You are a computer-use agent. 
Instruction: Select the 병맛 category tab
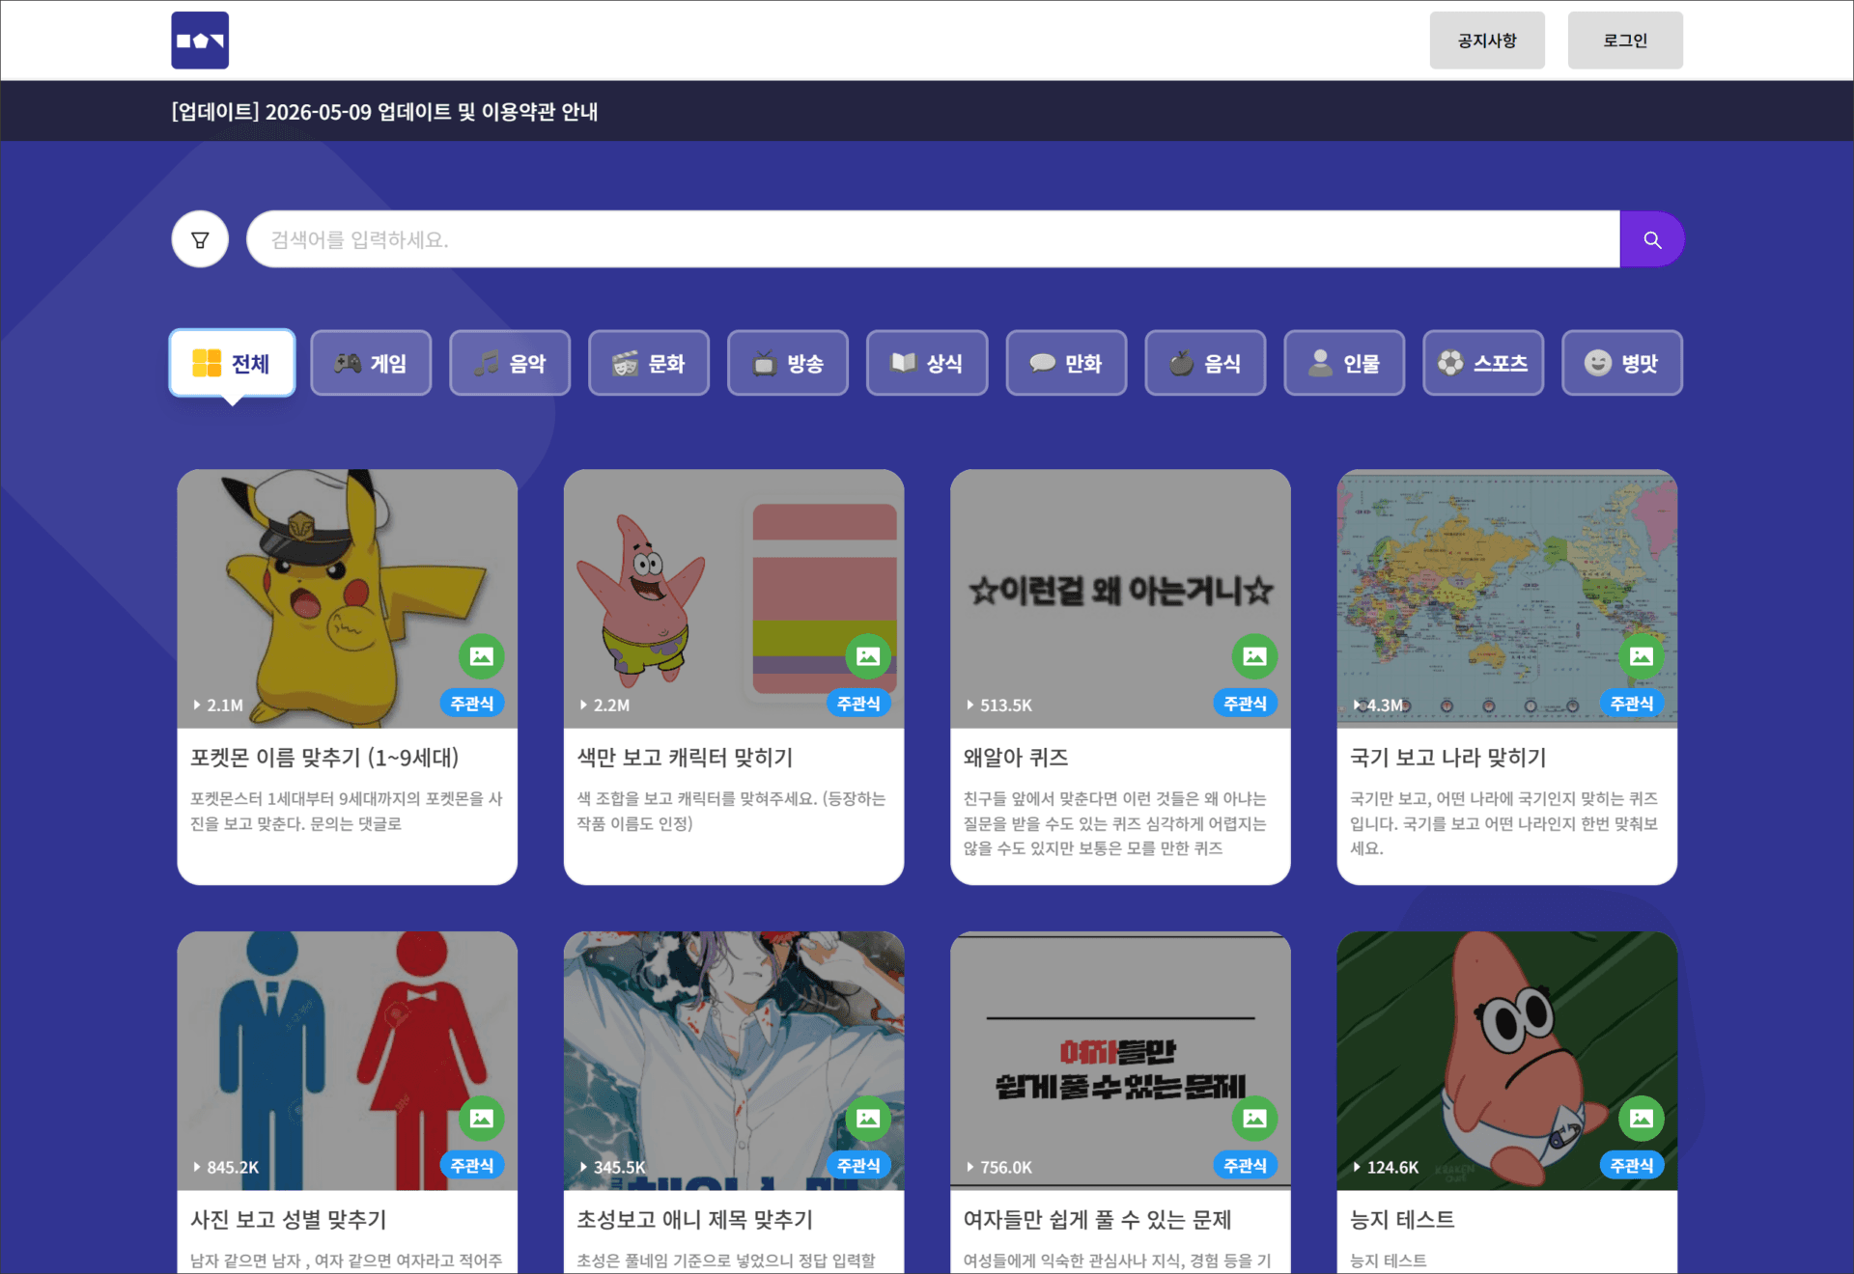coord(1622,363)
